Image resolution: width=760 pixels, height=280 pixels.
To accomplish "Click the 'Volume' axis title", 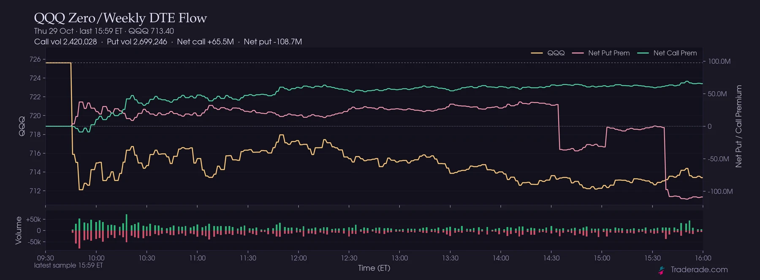I will (19, 230).
